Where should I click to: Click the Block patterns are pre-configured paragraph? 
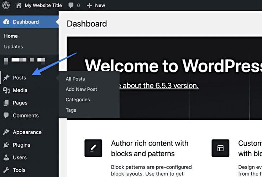pos(151,171)
